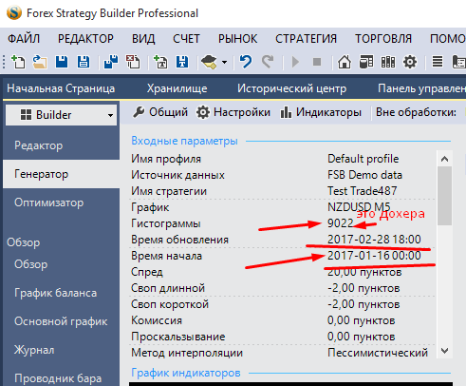Click scrollbar down arrow in parameters list
Viewport: 466px width, 386px height.
(x=444, y=351)
